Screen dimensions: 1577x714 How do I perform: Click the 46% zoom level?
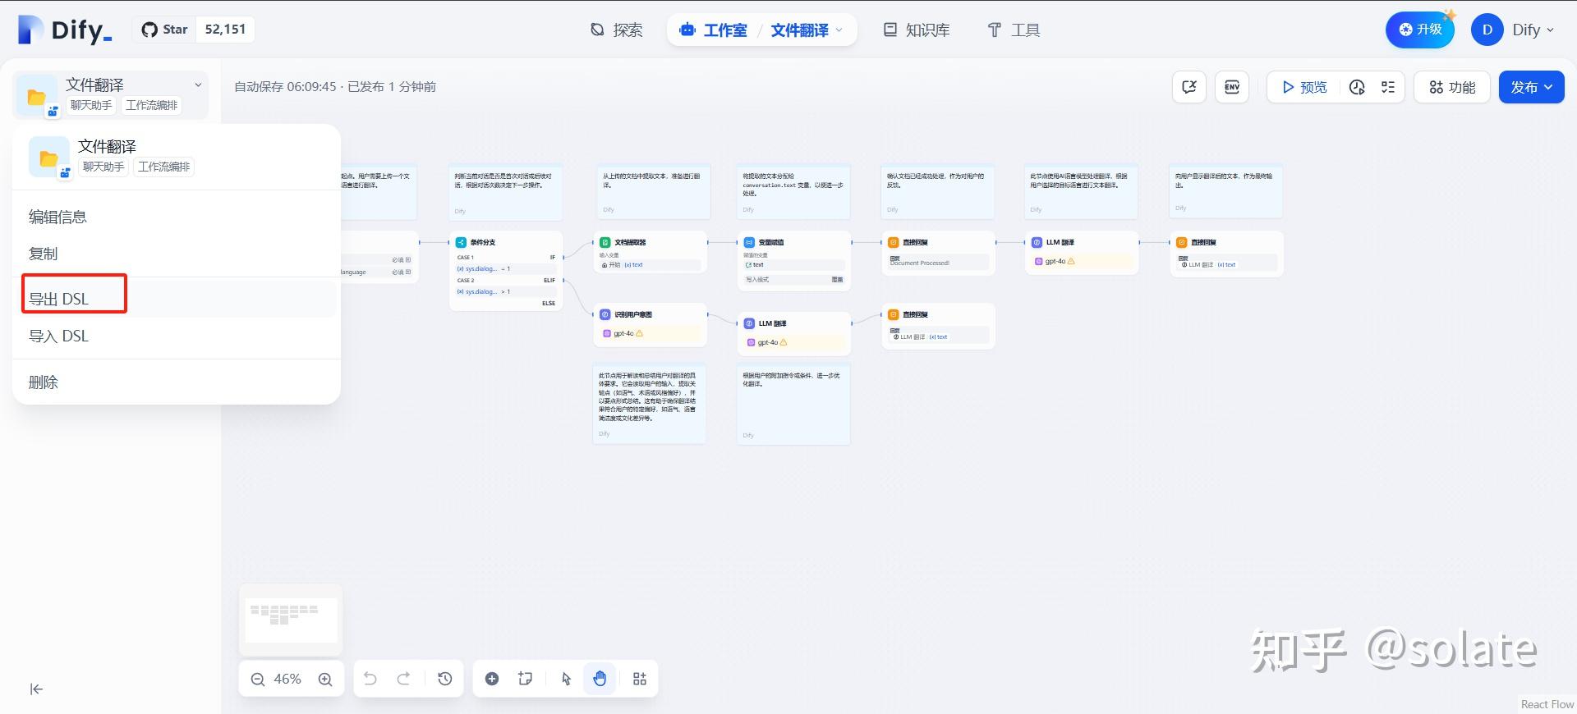coord(287,679)
